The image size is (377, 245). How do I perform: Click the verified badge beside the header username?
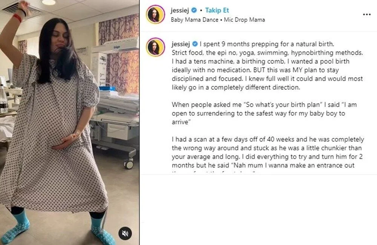coord(194,10)
